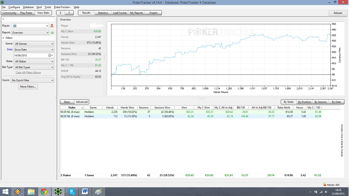Open the Play Poker section
Viewport: 349px width, 196px height.
(x=26, y=13)
